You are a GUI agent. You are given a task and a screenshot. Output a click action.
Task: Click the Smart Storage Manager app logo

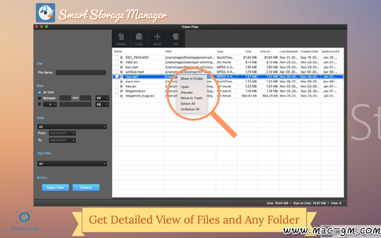pyautogui.click(x=46, y=13)
